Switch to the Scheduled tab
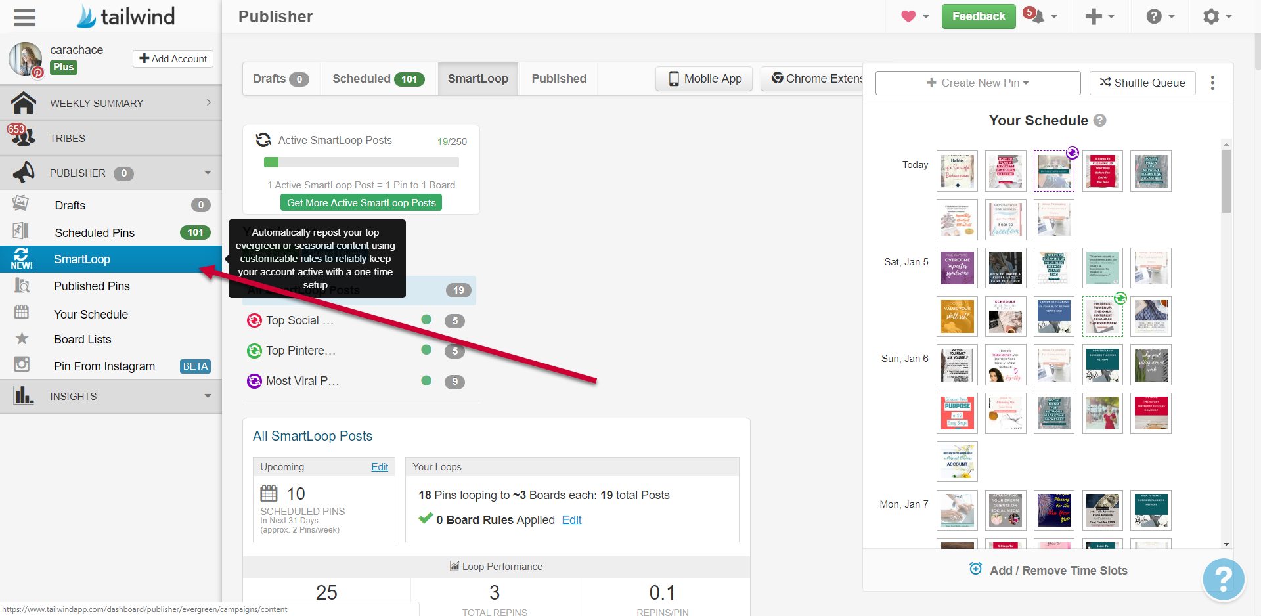Image resolution: width=1261 pixels, height=616 pixels. [x=378, y=79]
